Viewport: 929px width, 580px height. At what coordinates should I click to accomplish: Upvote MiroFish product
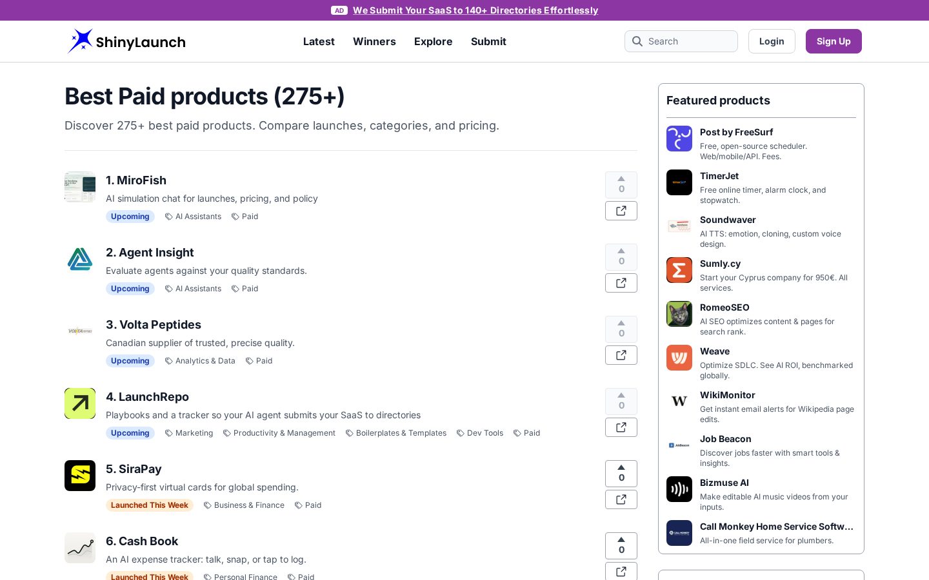tap(621, 185)
